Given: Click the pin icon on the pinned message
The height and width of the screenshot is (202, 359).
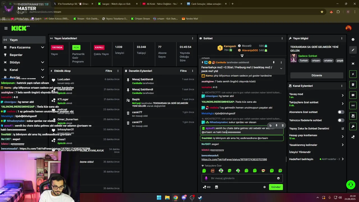Looking at the screenshot, I should [x=274, y=63].
